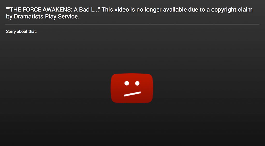Click the right eye of the sad face
265x146 pixels.
(137, 83)
